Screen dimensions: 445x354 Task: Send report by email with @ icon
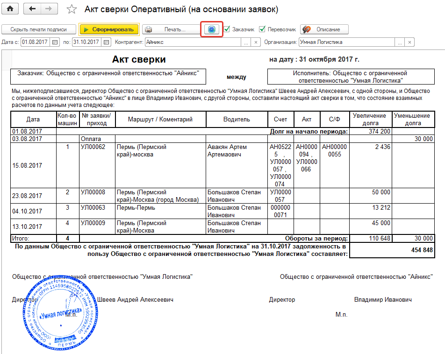(211, 29)
